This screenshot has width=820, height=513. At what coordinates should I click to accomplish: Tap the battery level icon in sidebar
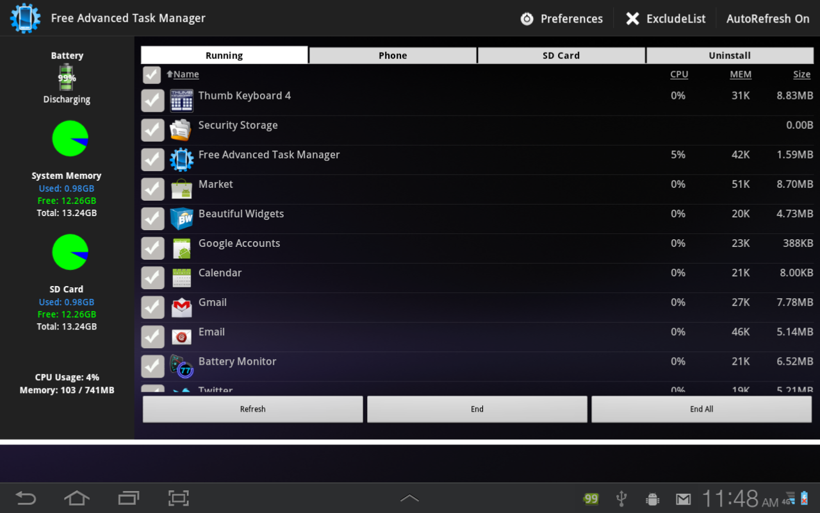[x=67, y=78]
